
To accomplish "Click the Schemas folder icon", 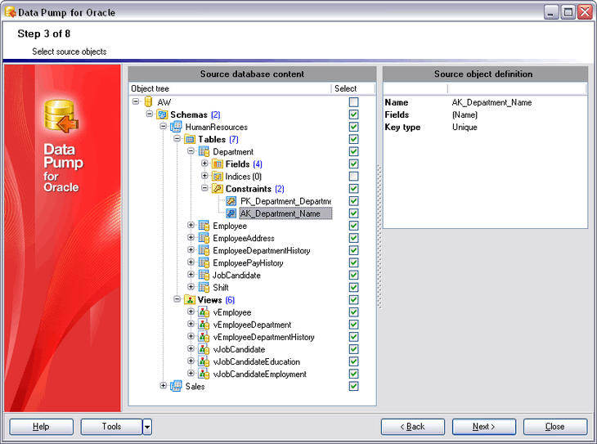I will pos(163,114).
